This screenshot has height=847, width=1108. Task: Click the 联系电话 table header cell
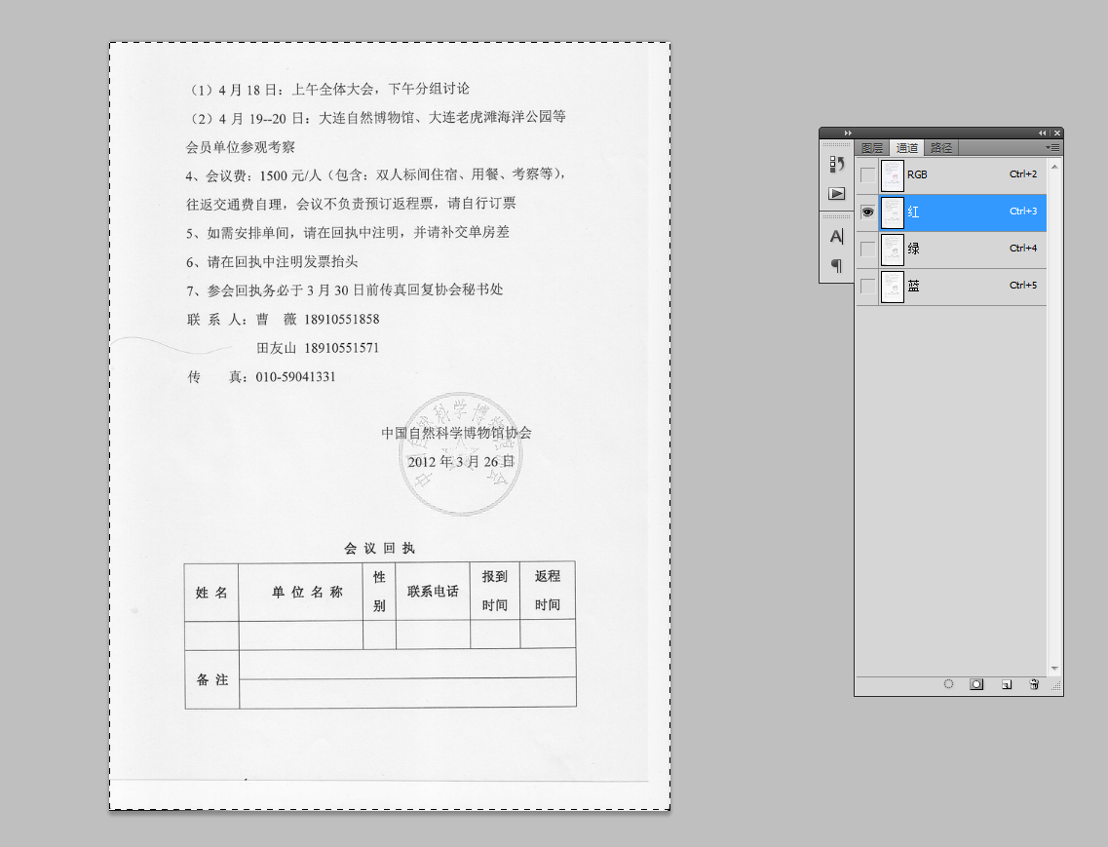click(434, 592)
